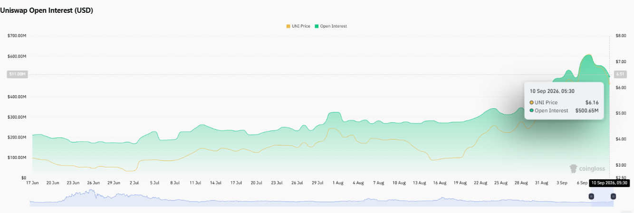Screen dimensions: 634x213
Task: Click the $511.00M left axis marker
Action: (18, 74)
